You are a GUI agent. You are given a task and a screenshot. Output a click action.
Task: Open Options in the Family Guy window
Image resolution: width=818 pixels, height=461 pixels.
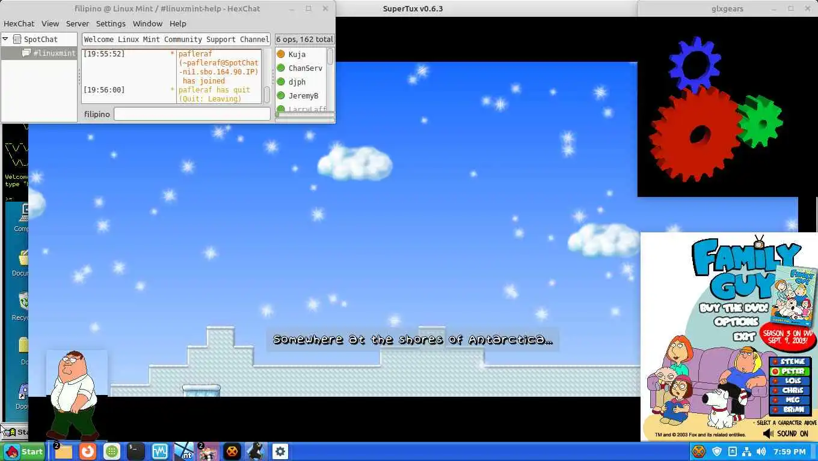click(736, 322)
